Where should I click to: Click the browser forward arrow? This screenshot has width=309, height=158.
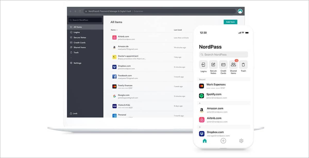(75, 11)
